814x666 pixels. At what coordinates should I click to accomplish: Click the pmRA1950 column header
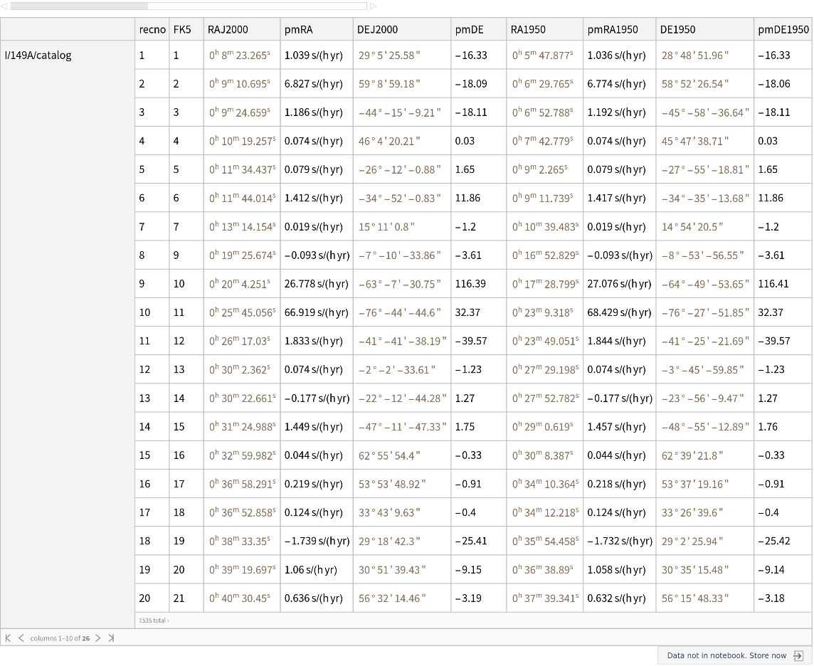tap(613, 29)
